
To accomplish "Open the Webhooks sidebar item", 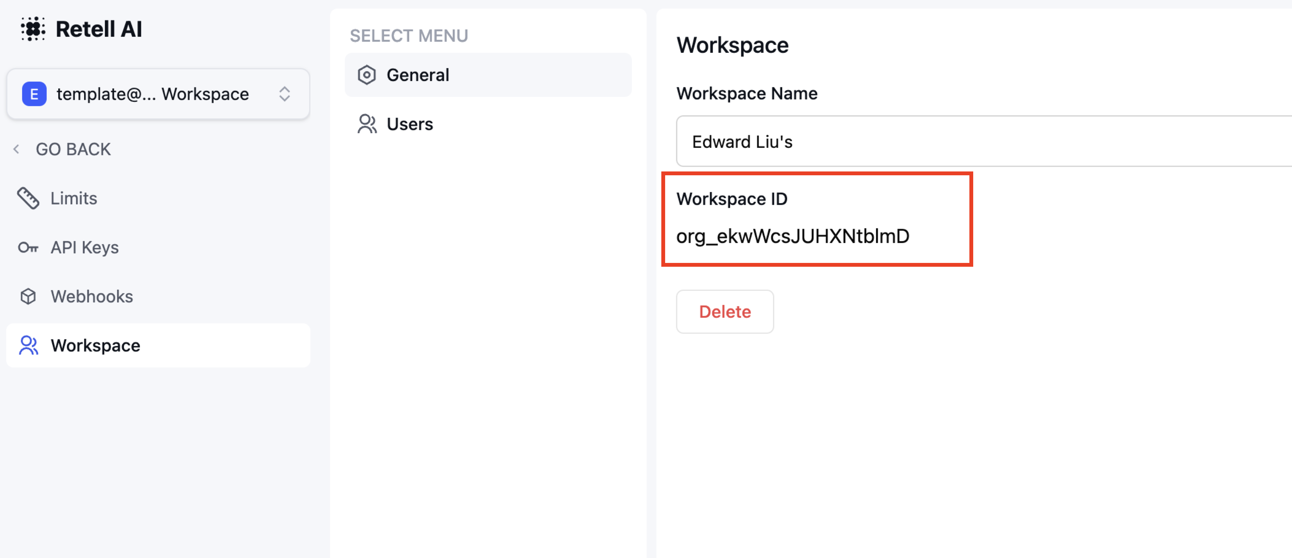I will (158, 297).
